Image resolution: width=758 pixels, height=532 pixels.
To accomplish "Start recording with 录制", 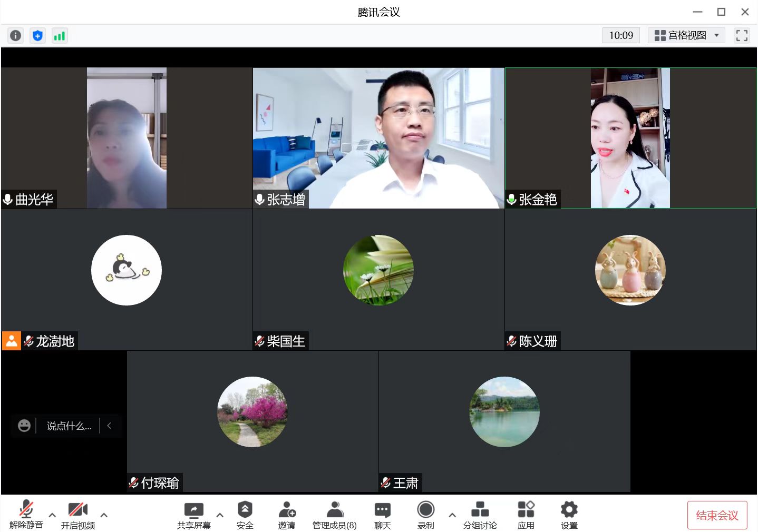I will click(x=425, y=515).
